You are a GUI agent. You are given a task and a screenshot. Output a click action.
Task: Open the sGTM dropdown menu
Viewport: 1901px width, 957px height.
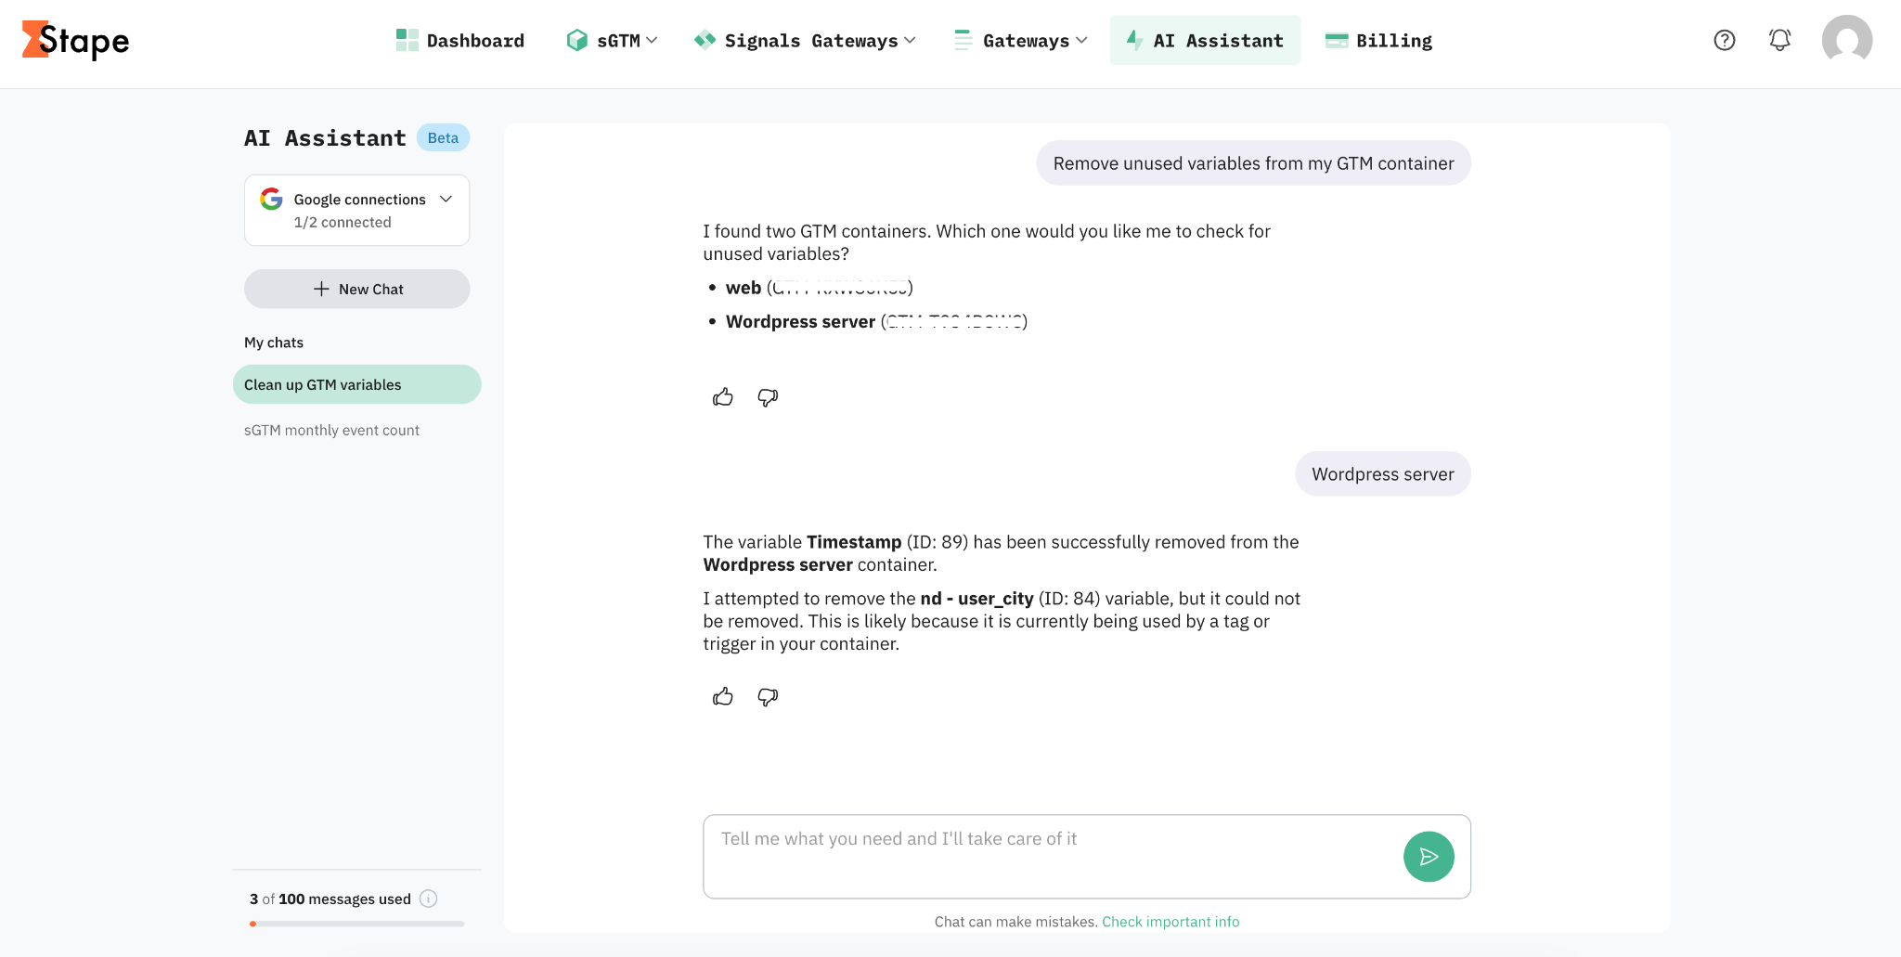(612, 40)
